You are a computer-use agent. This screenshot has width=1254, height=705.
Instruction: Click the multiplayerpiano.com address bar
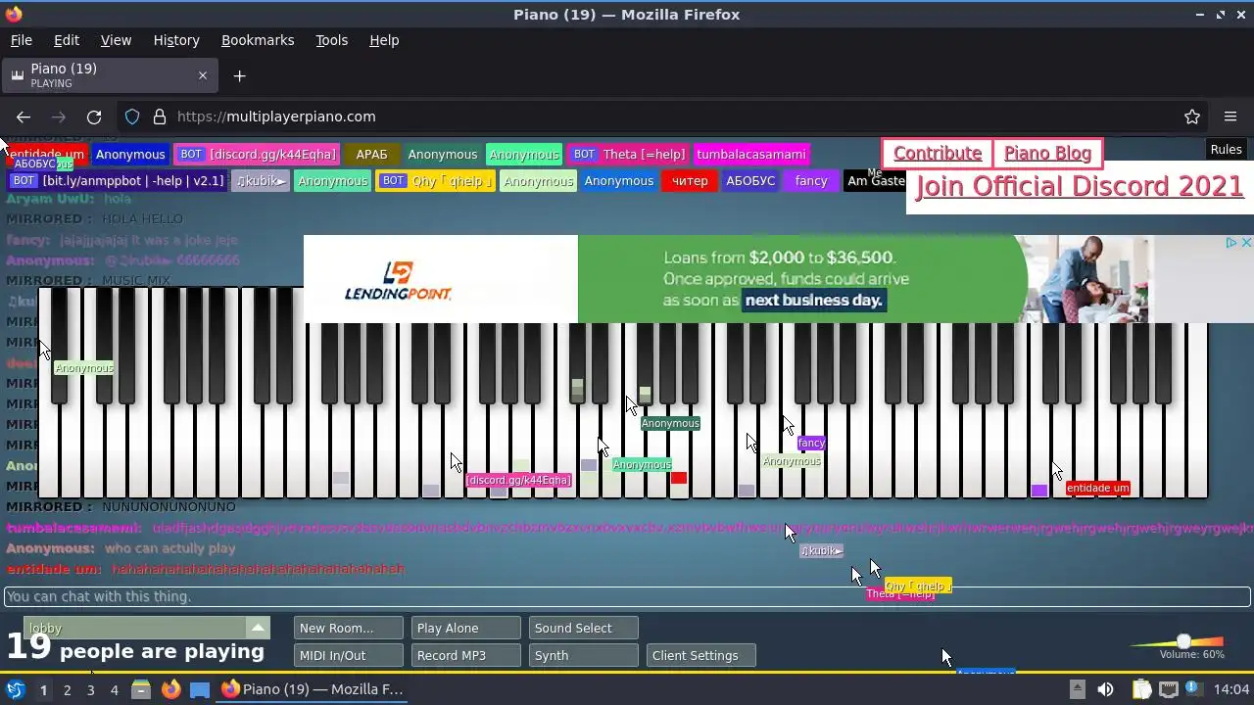point(647,117)
